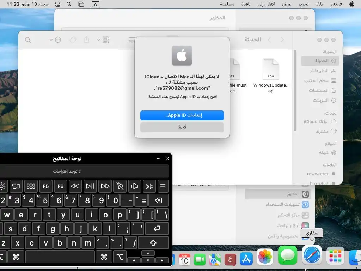This screenshot has height=271, width=361.
Task: Open the group-by grid dropdown in Finder toolbar
Action: click(103, 40)
